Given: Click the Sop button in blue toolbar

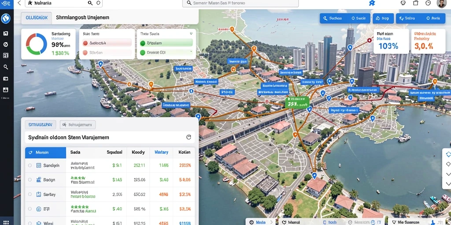Looking at the screenshot, I should (383, 18).
